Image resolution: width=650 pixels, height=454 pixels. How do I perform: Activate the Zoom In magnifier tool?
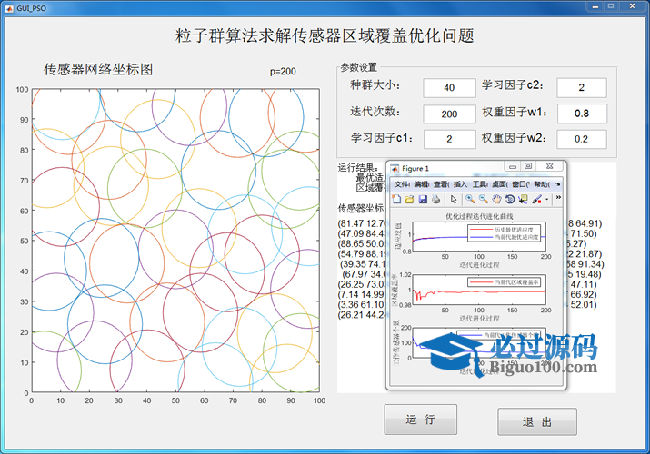(x=470, y=200)
